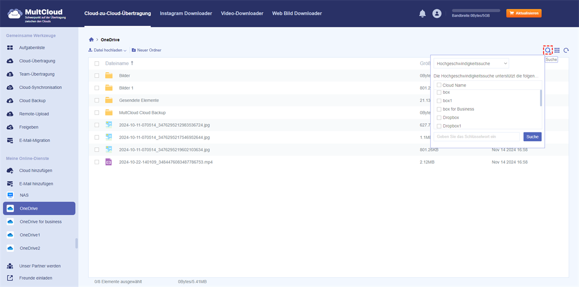Tick the box checkbox in search panel
Image resolution: width=579 pixels, height=287 pixels.
[x=439, y=92]
